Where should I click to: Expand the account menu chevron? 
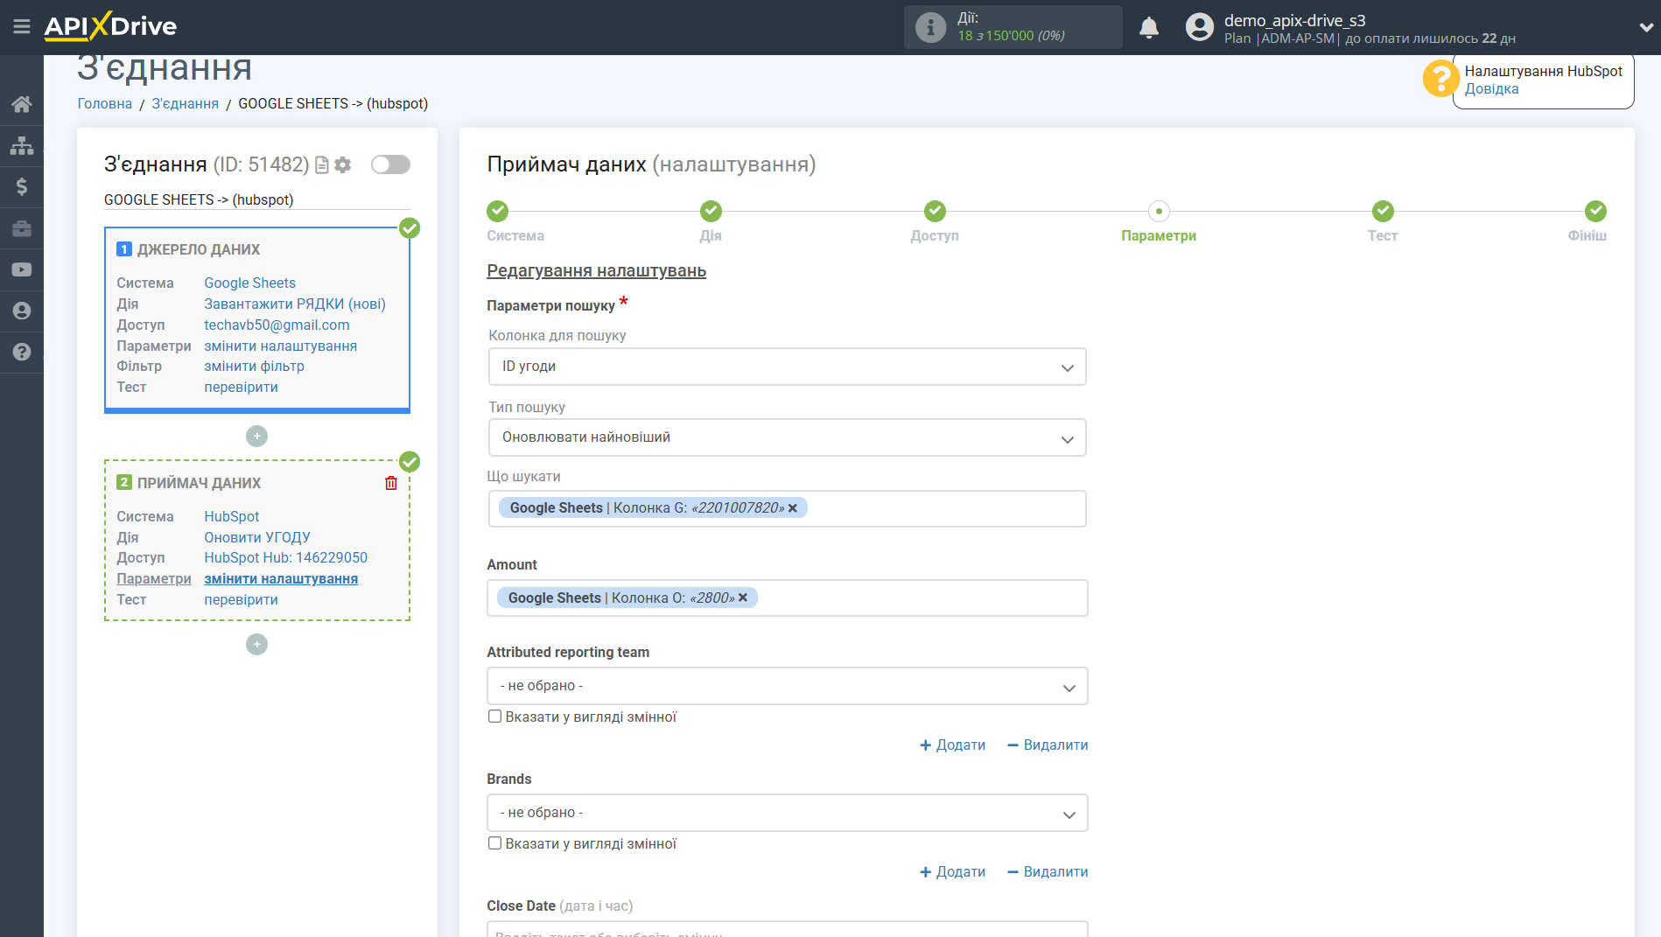1645,27
